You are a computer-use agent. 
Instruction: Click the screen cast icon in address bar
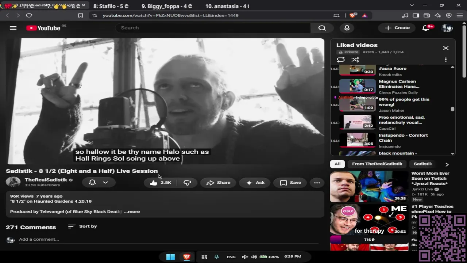point(336,15)
